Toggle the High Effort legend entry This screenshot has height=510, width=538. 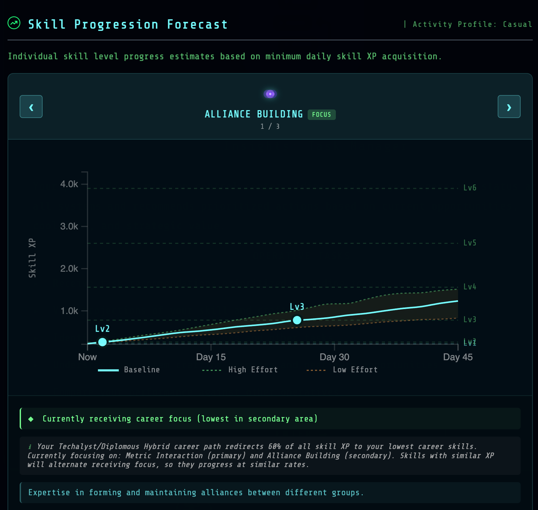tap(240, 370)
